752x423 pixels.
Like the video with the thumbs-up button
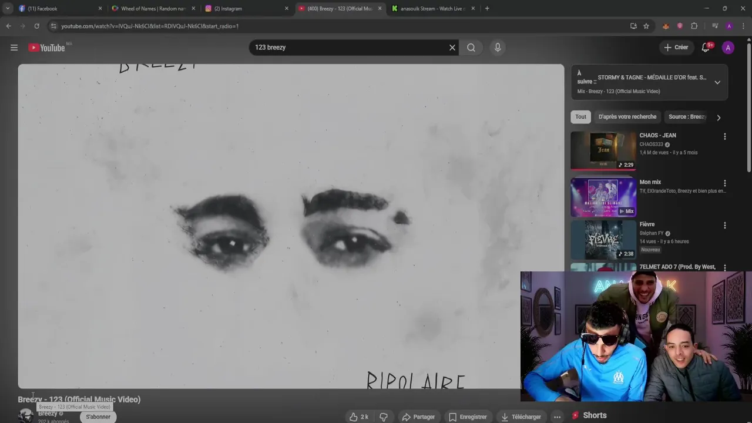[359, 417]
